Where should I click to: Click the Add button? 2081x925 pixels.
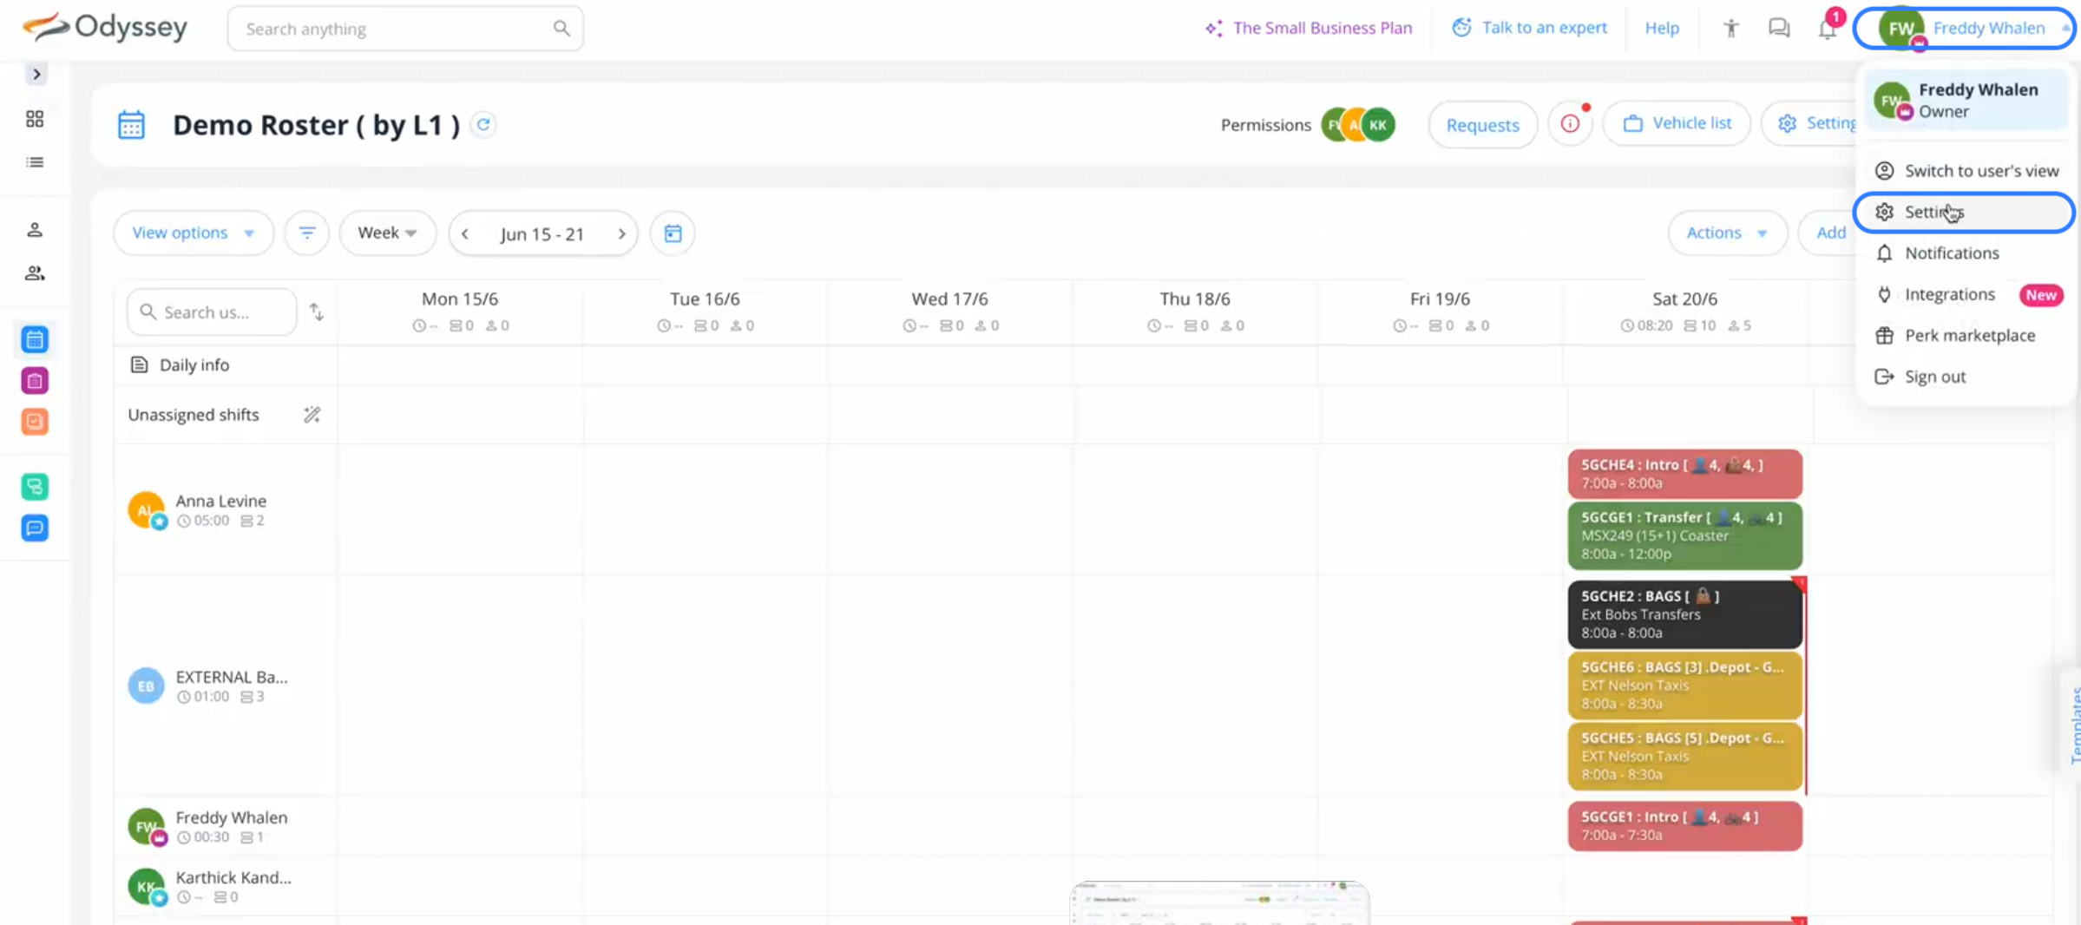pos(1830,233)
